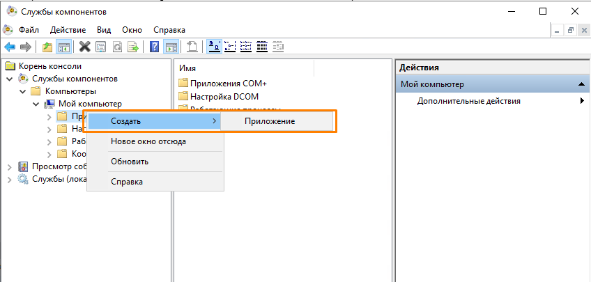This screenshot has width=591, height=282.
Task: Collapse the Службы компонентов tree node
Action: 10,79
